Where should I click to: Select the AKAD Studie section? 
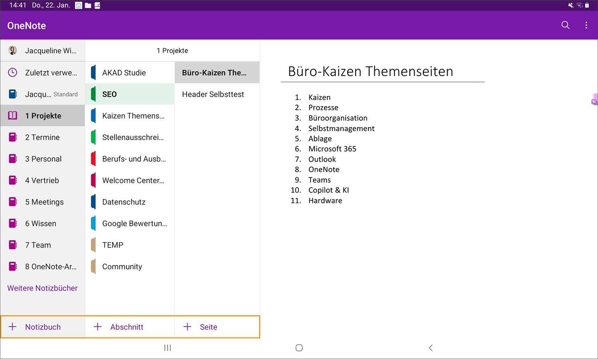click(x=124, y=73)
